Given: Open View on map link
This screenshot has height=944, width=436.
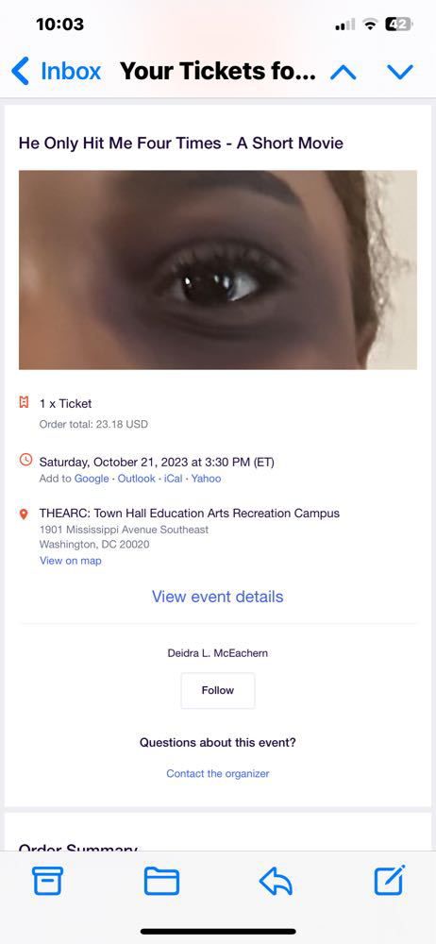Looking at the screenshot, I should 71,561.
